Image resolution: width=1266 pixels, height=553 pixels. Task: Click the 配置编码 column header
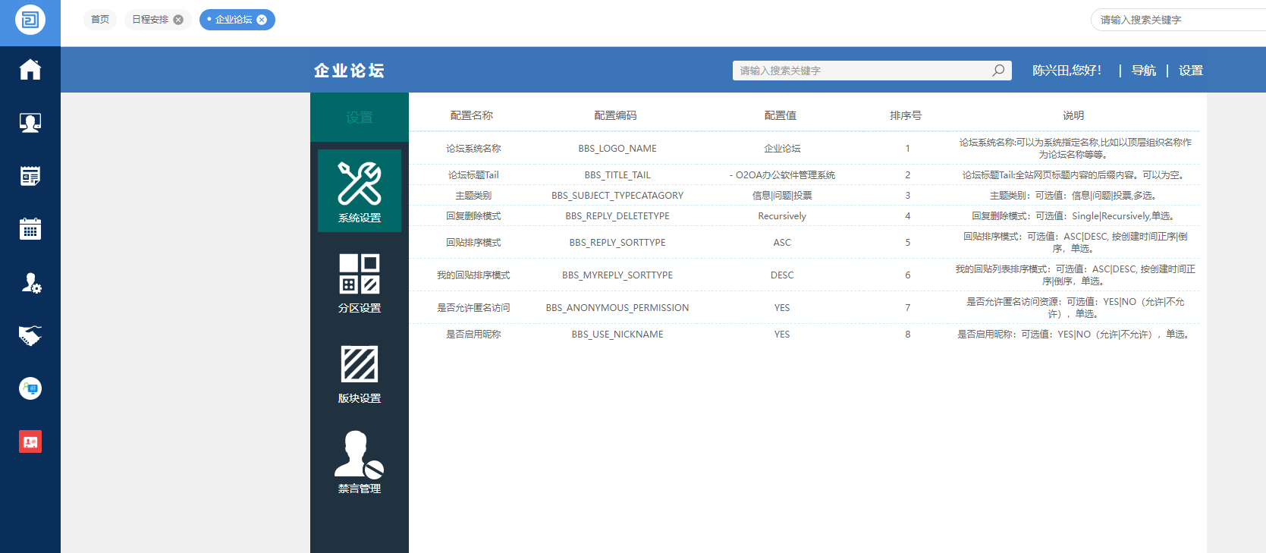pos(616,115)
